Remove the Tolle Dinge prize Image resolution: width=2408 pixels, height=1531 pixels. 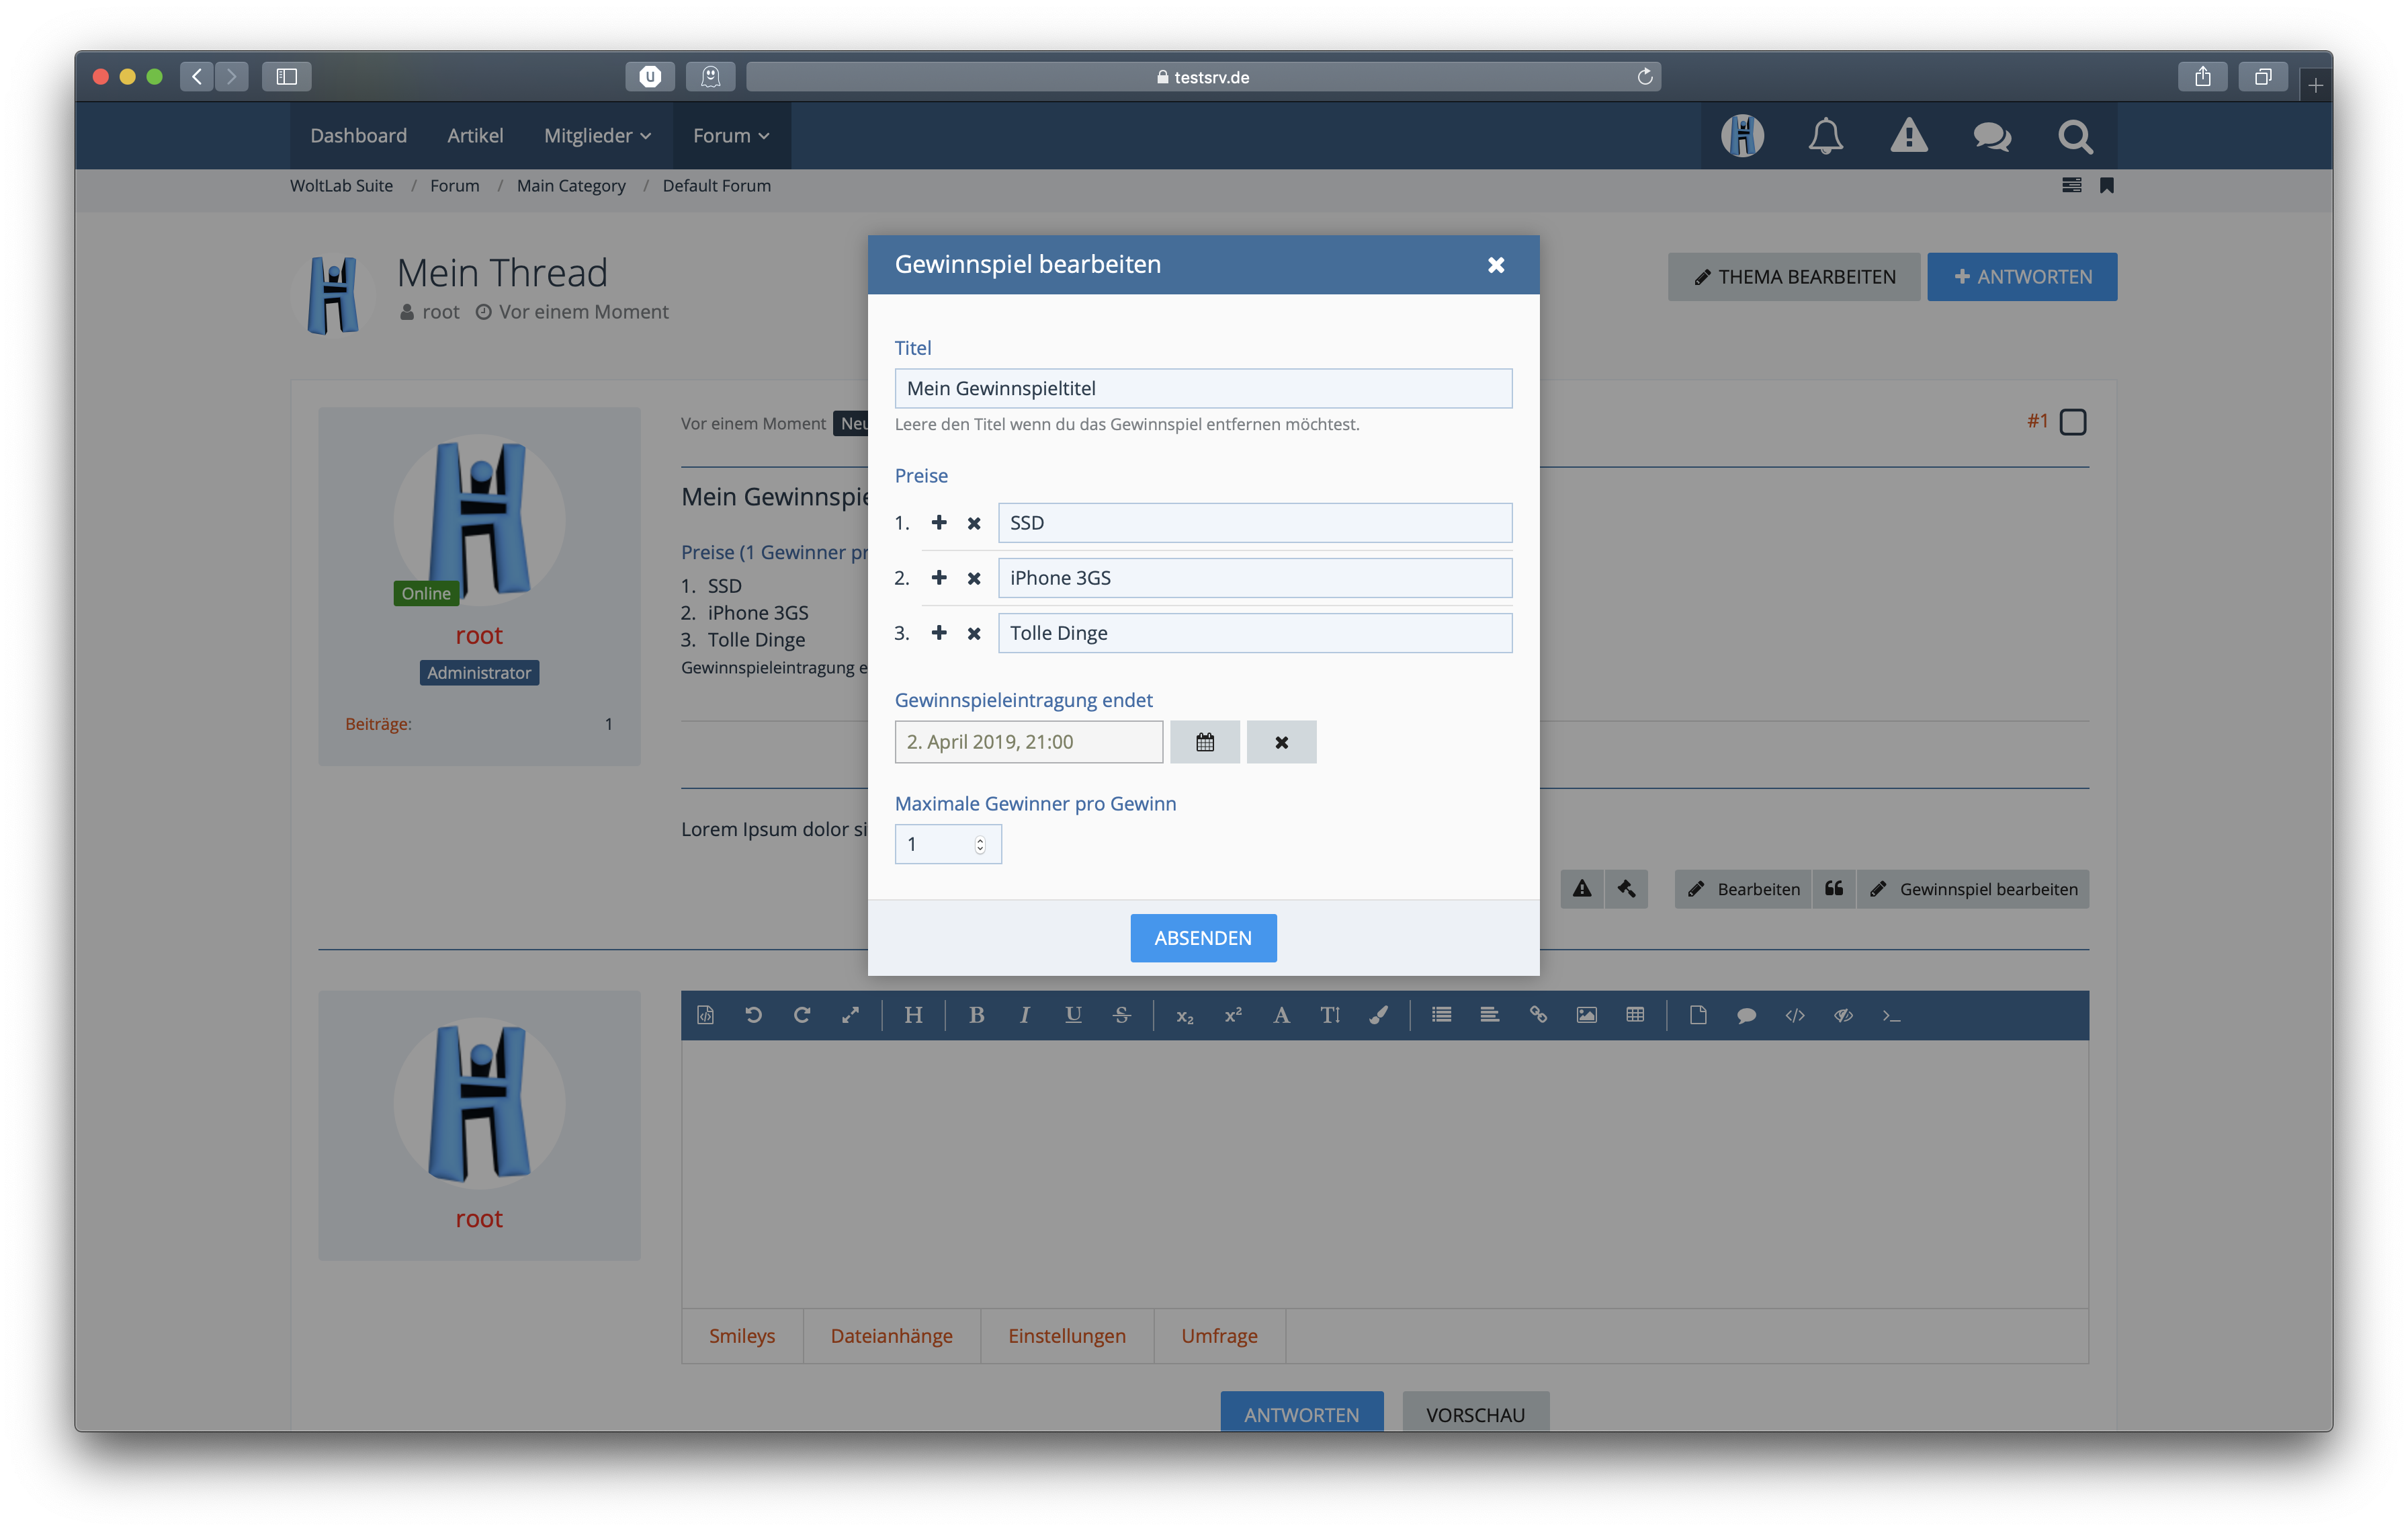coord(973,633)
